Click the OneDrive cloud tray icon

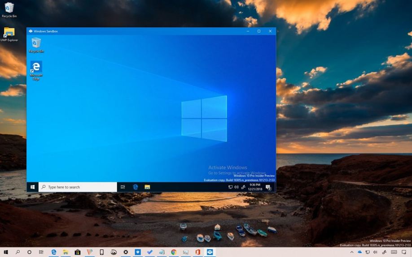[359, 252]
